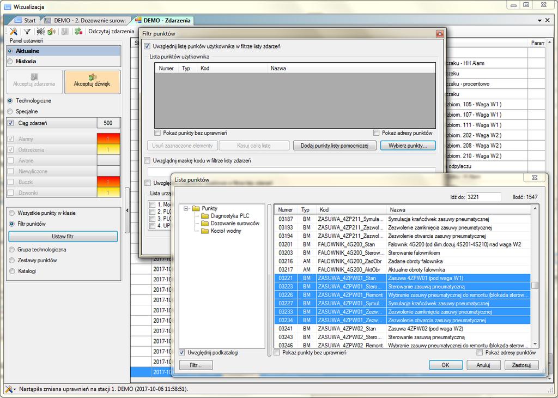558x398 pixels.
Task: Select the Historia radio option
Action: 10,61
